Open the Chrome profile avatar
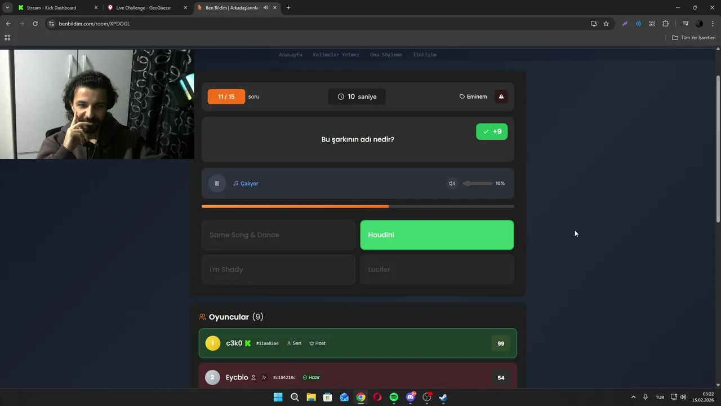Viewport: 721px width, 406px height. pyautogui.click(x=699, y=24)
